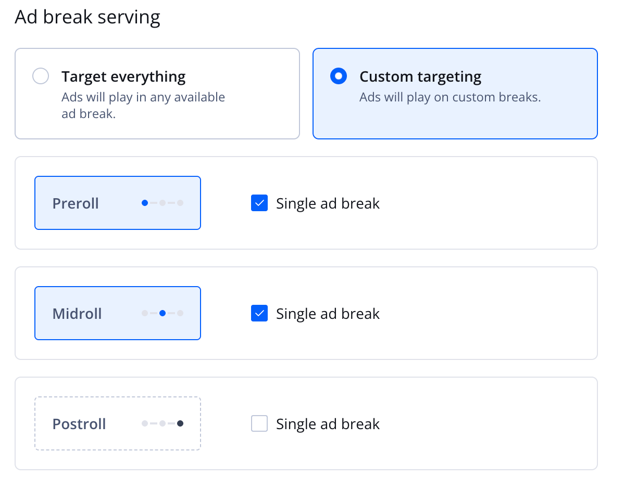Click the checkmark inside Midroll's checkbox
The width and height of the screenshot is (624, 490).
click(x=259, y=313)
